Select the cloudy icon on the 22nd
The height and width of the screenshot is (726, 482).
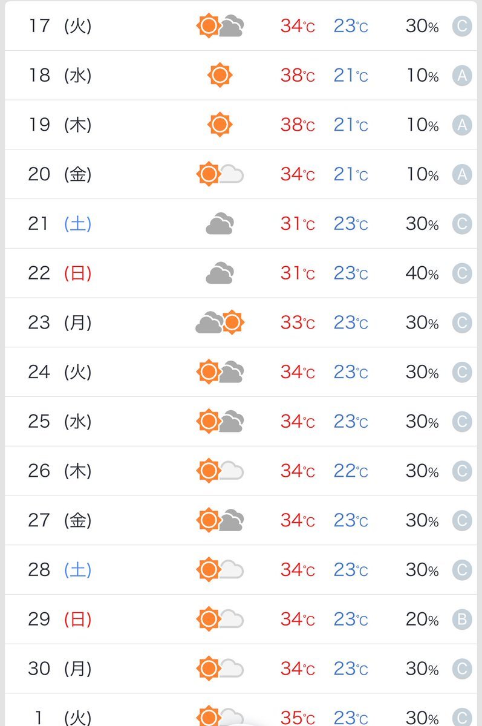pyautogui.click(x=220, y=273)
